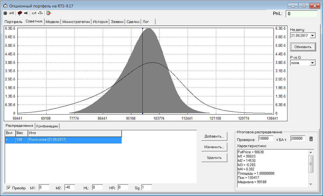Image resolution: width=323 pixels, height=196 pixels.
Task: Click the 'FutPrice = 98630' line
Action: 251,152
